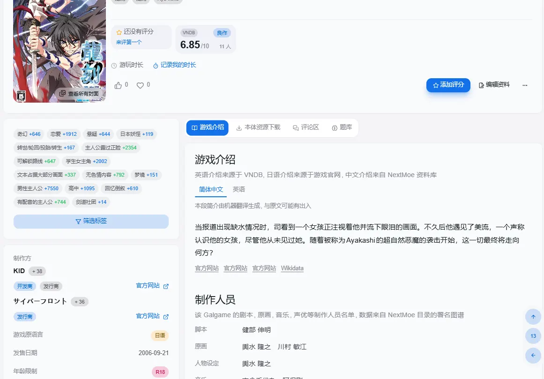The image size is (544, 379).
Task: Click 来评第一个 rating link
Action: (129, 42)
